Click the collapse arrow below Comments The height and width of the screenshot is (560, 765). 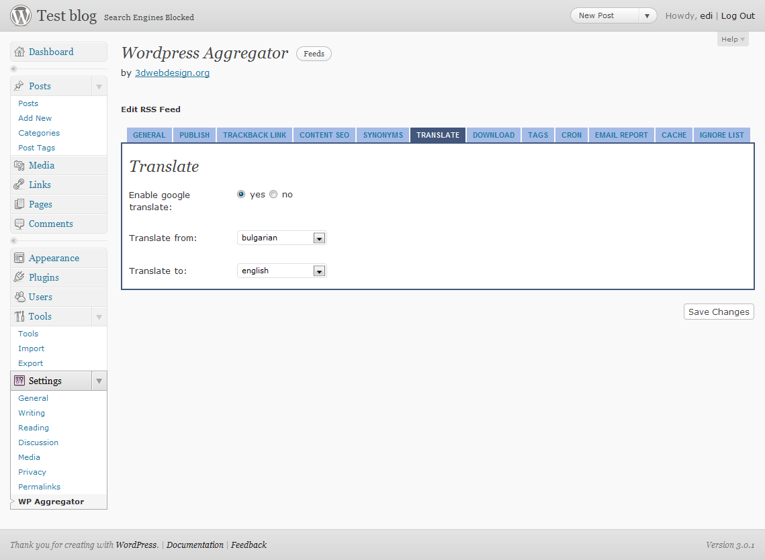coord(13,240)
